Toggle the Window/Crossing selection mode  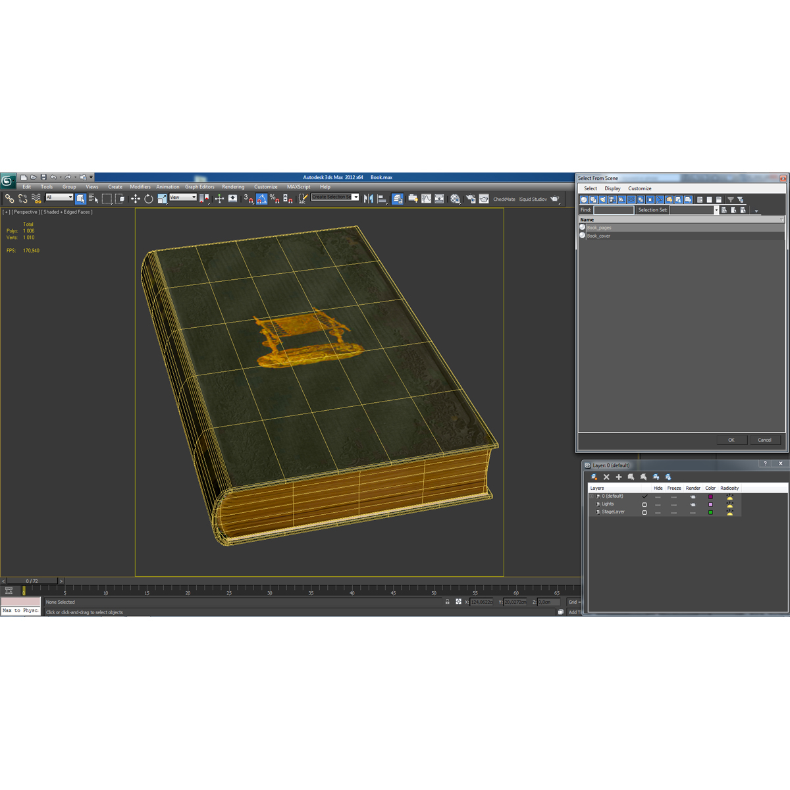[120, 198]
